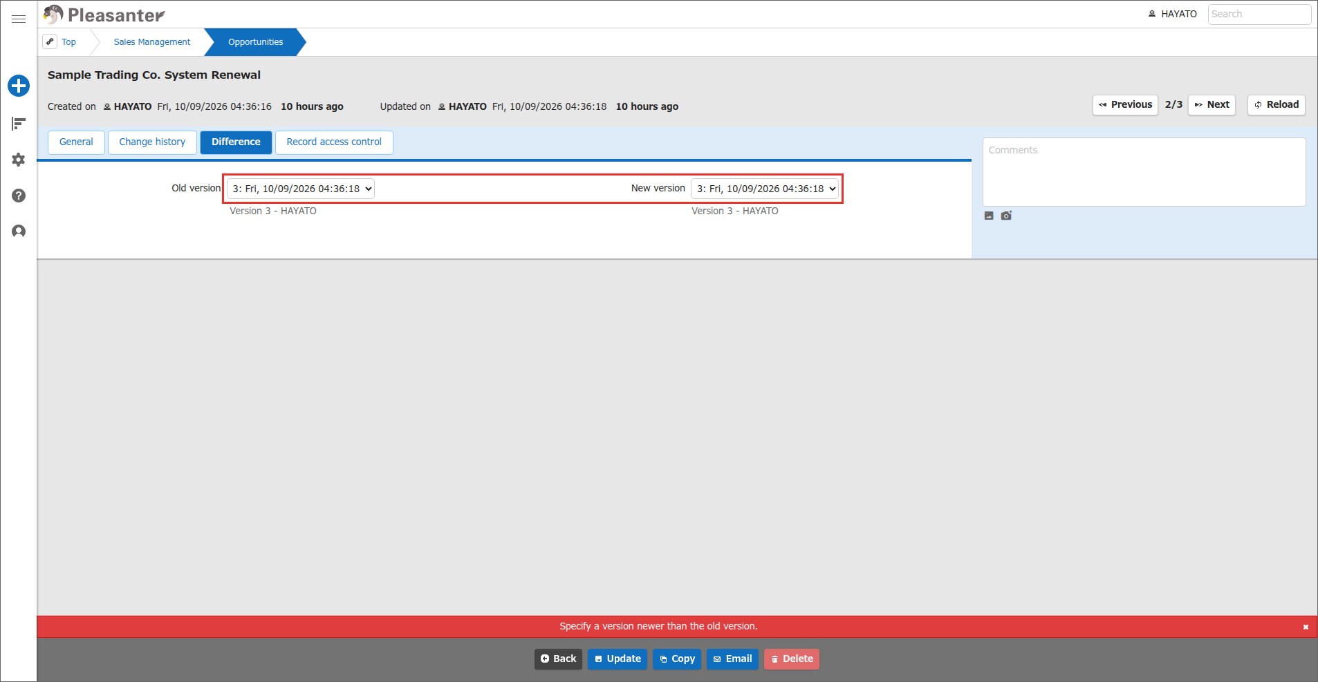Click the Email button
The height and width of the screenshot is (682, 1318).
click(x=732, y=659)
